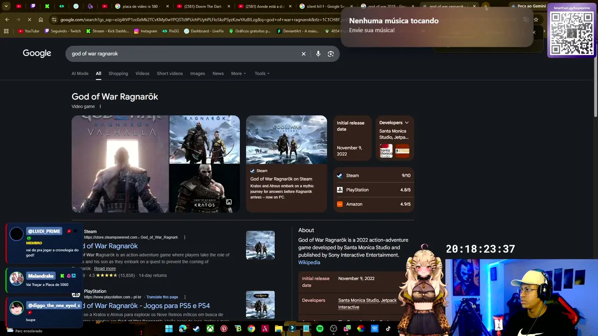This screenshot has width=598, height=336.
Task: Open the Tools dropdown in search filters
Action: pos(262,73)
